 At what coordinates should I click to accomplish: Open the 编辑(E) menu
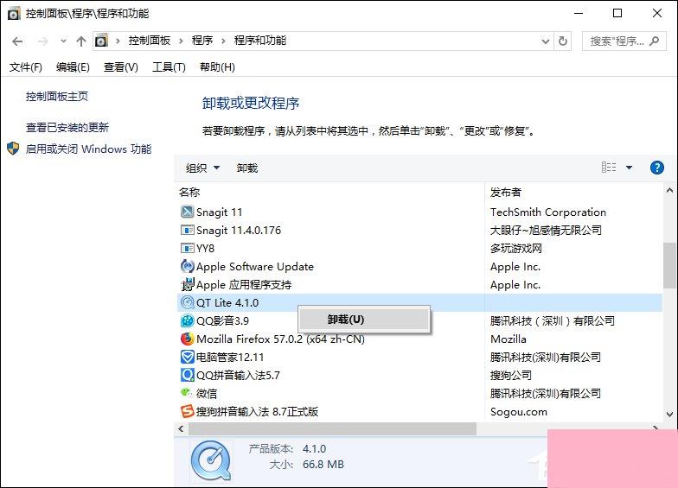(x=73, y=67)
